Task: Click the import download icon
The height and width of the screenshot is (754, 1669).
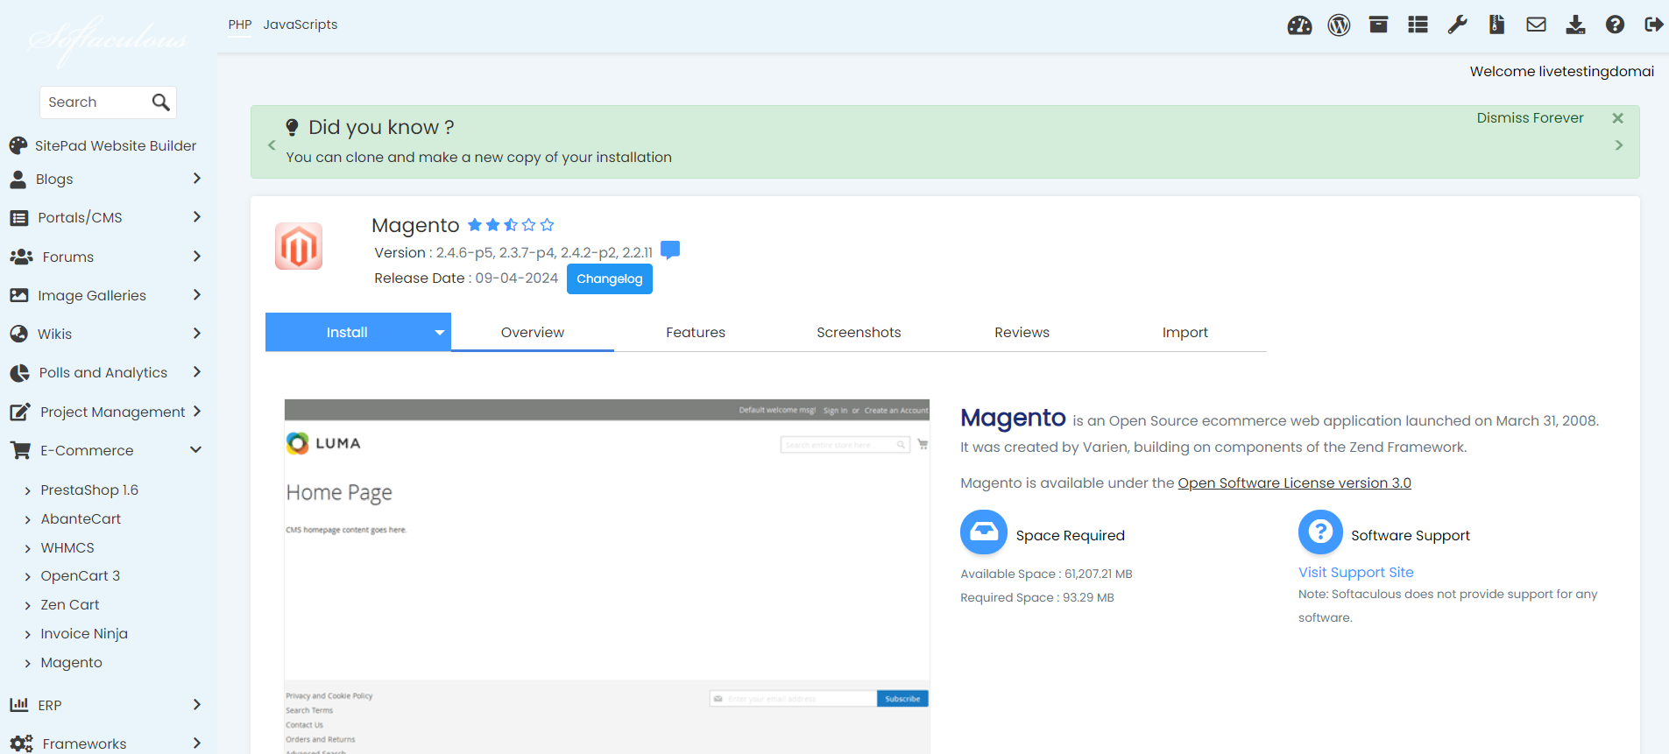Action: pyautogui.click(x=1575, y=25)
